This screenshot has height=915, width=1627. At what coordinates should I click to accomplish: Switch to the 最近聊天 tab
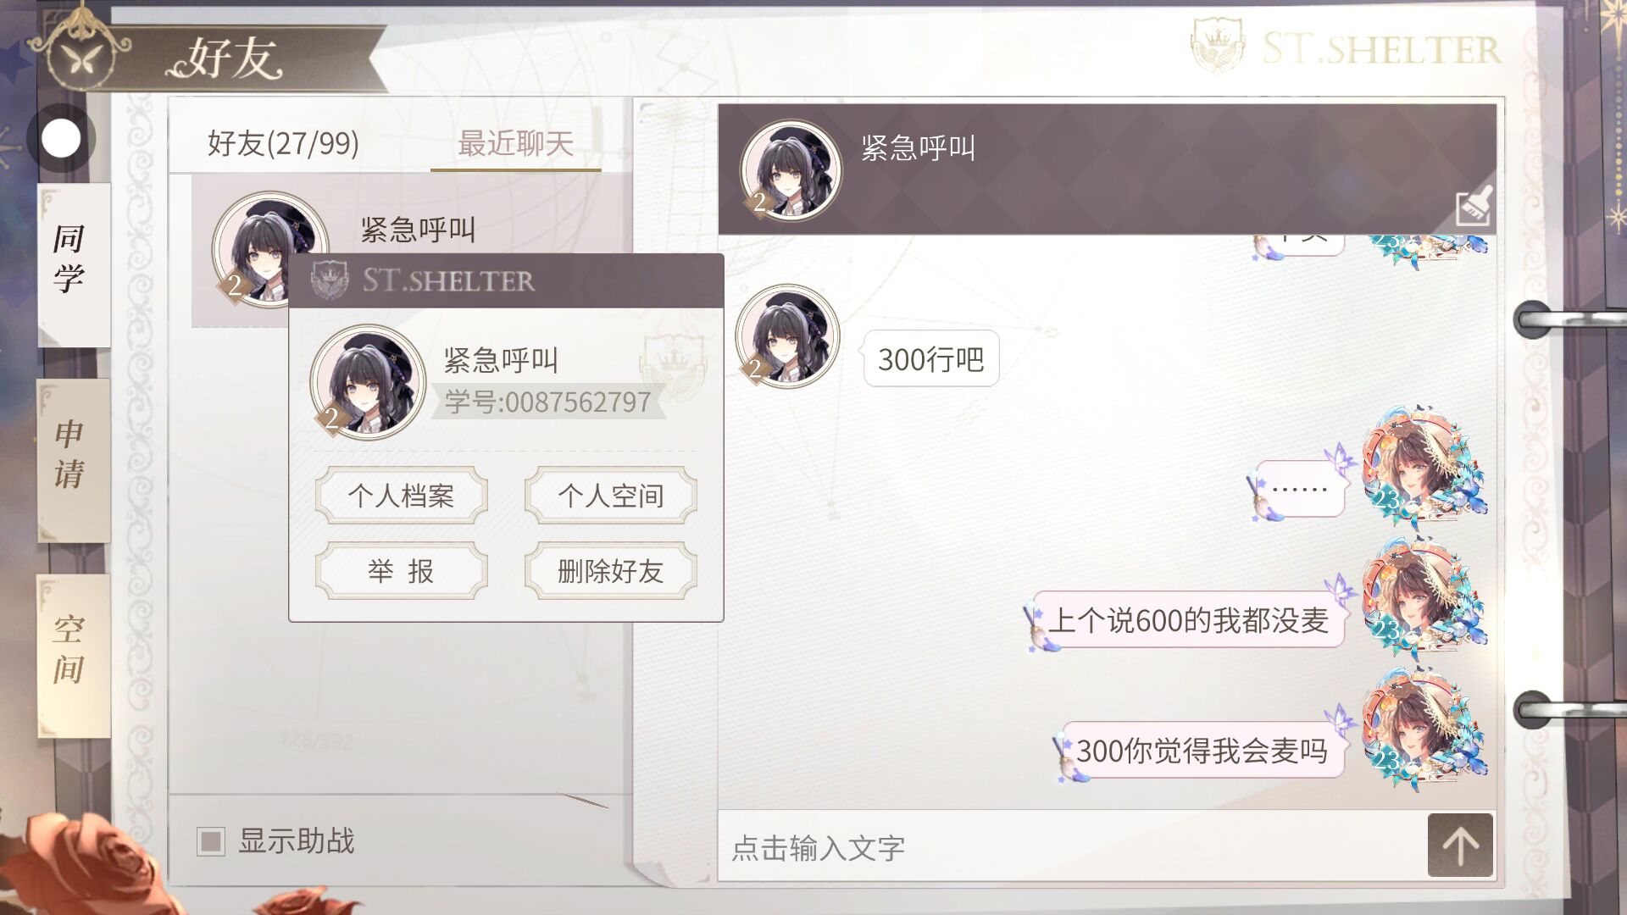tap(515, 143)
